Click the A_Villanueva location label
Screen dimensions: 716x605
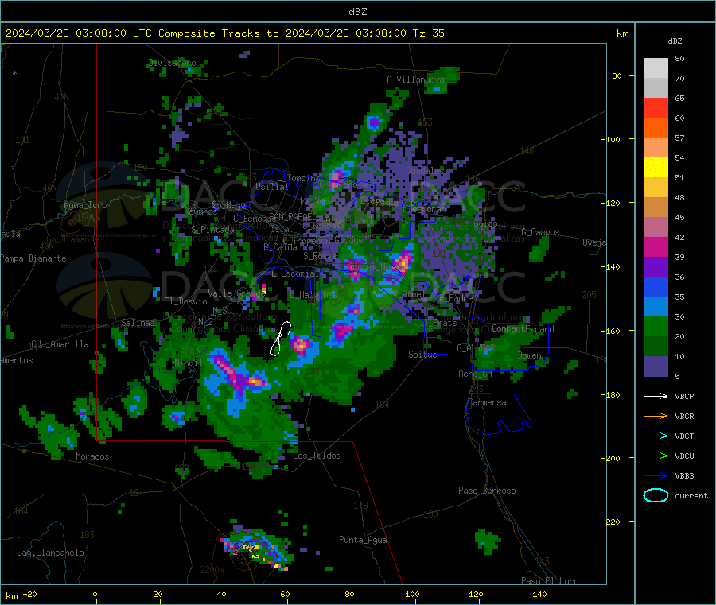click(415, 80)
